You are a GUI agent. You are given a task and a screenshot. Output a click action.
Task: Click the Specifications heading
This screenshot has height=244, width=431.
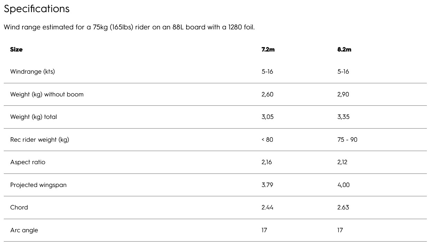37,9
